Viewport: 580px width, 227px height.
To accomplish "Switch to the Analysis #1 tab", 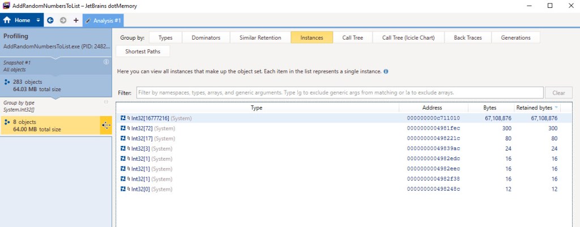I will [104, 20].
